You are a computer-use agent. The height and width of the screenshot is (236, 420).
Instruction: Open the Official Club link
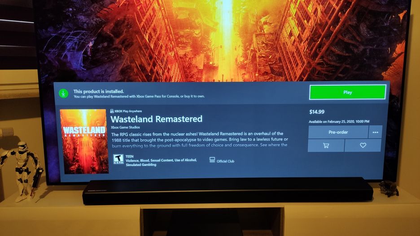click(225, 161)
